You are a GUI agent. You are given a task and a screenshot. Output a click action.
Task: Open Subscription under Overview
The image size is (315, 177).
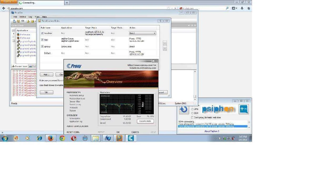click(75, 118)
